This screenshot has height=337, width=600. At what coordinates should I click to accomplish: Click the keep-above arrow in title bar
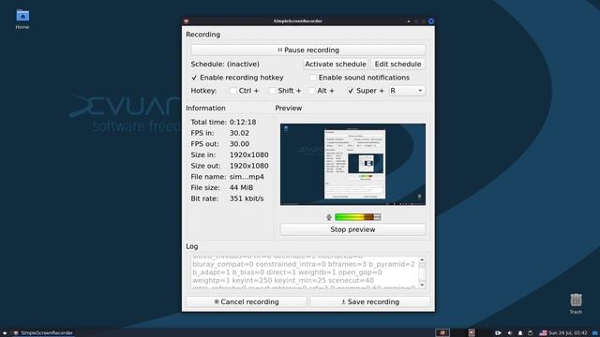[x=409, y=22]
